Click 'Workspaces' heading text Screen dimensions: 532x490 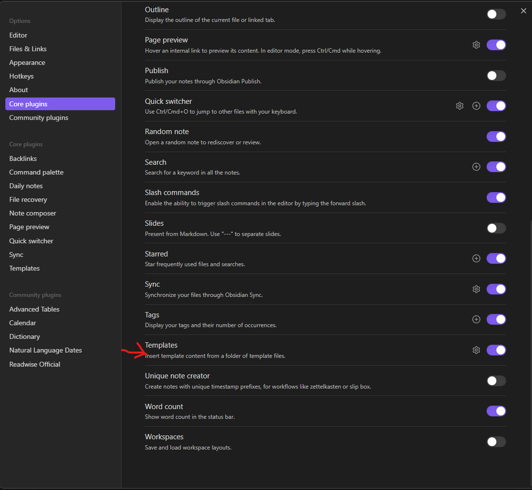coord(164,437)
